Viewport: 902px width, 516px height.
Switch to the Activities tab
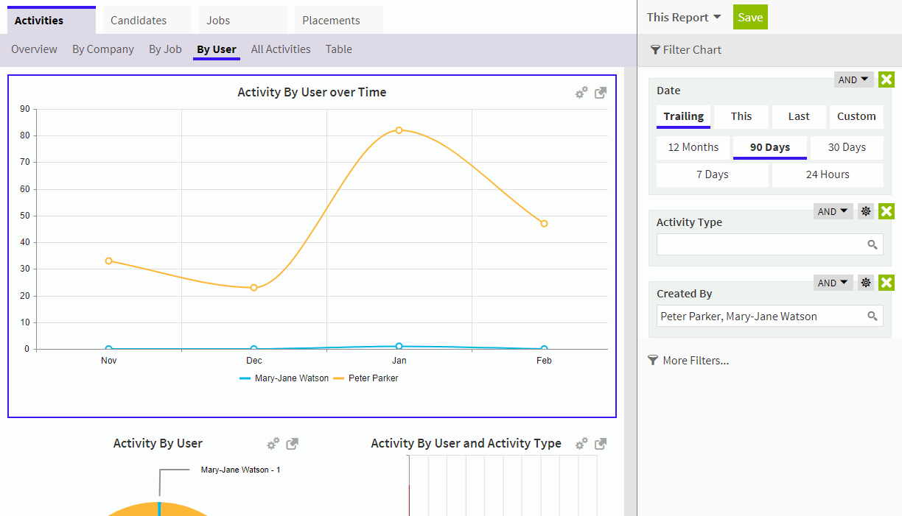52,20
